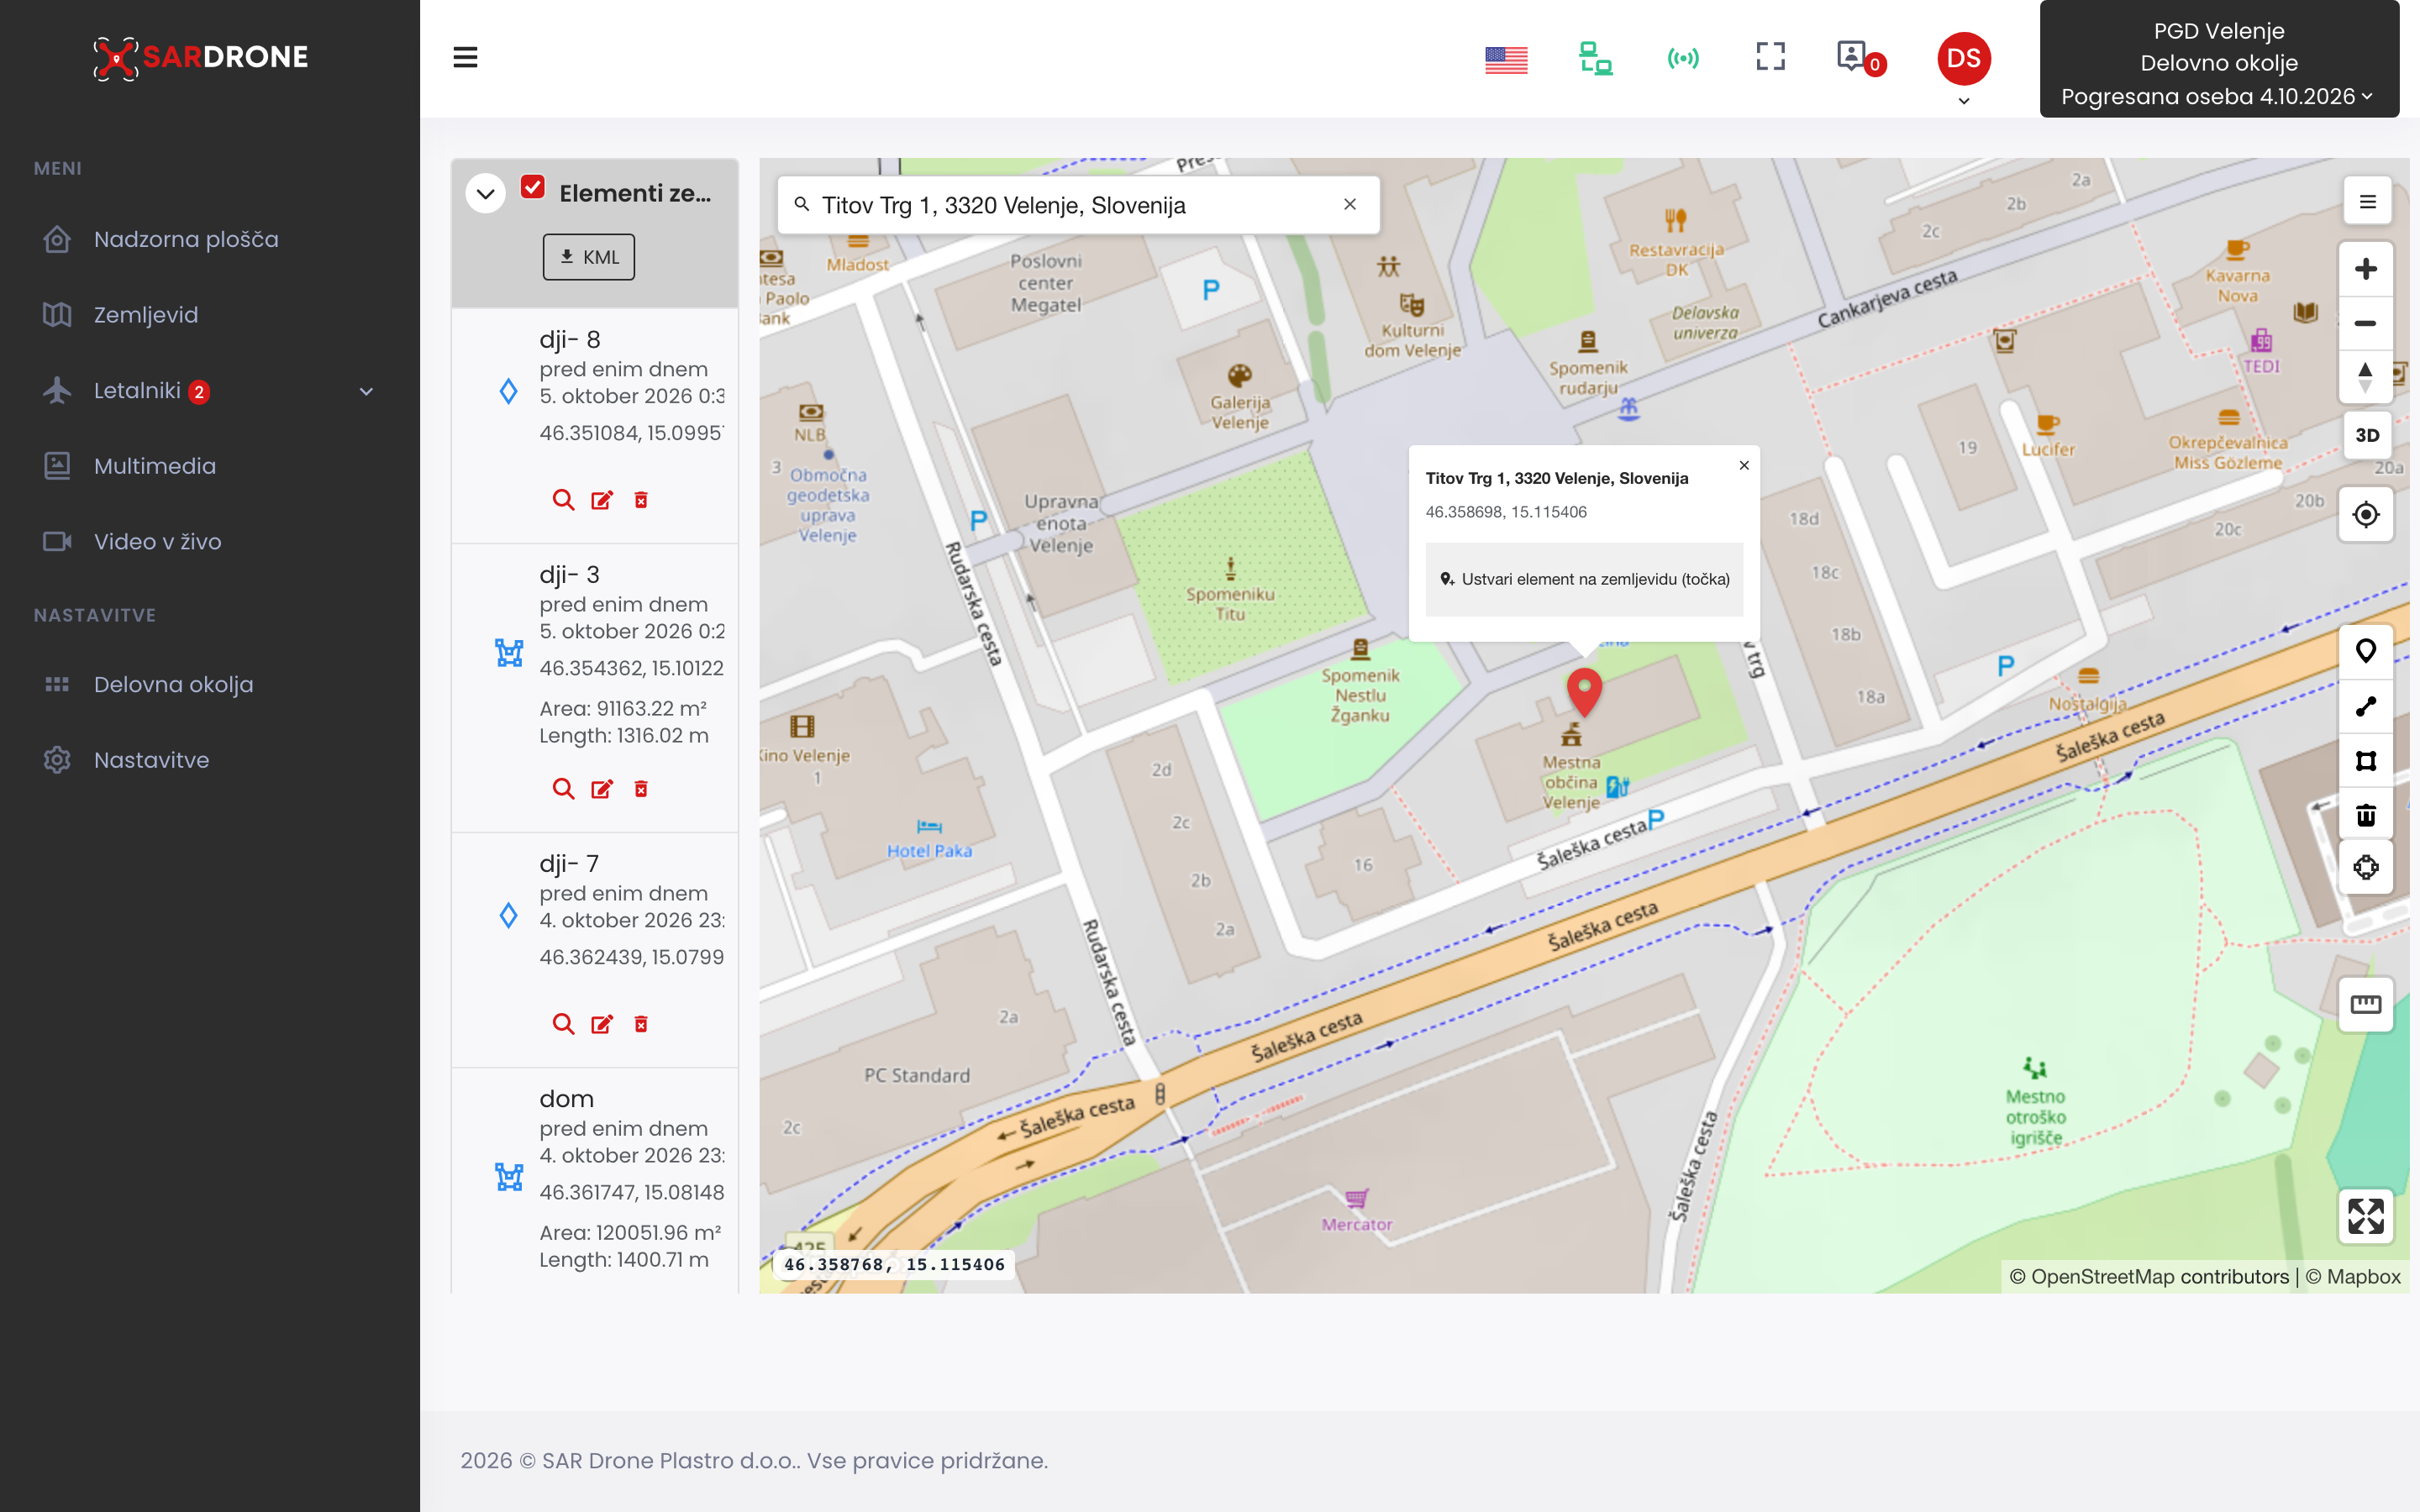The width and height of the screenshot is (2420, 1512).
Task: Switch map to 3D view
Action: coord(2367,435)
